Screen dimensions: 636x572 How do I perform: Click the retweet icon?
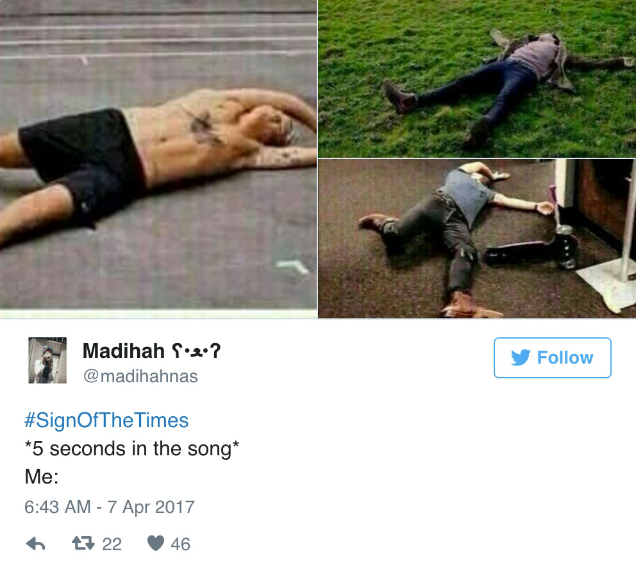[83, 543]
